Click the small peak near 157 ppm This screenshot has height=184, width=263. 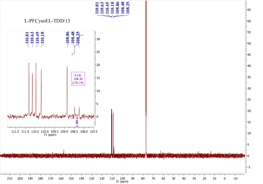click(64, 151)
